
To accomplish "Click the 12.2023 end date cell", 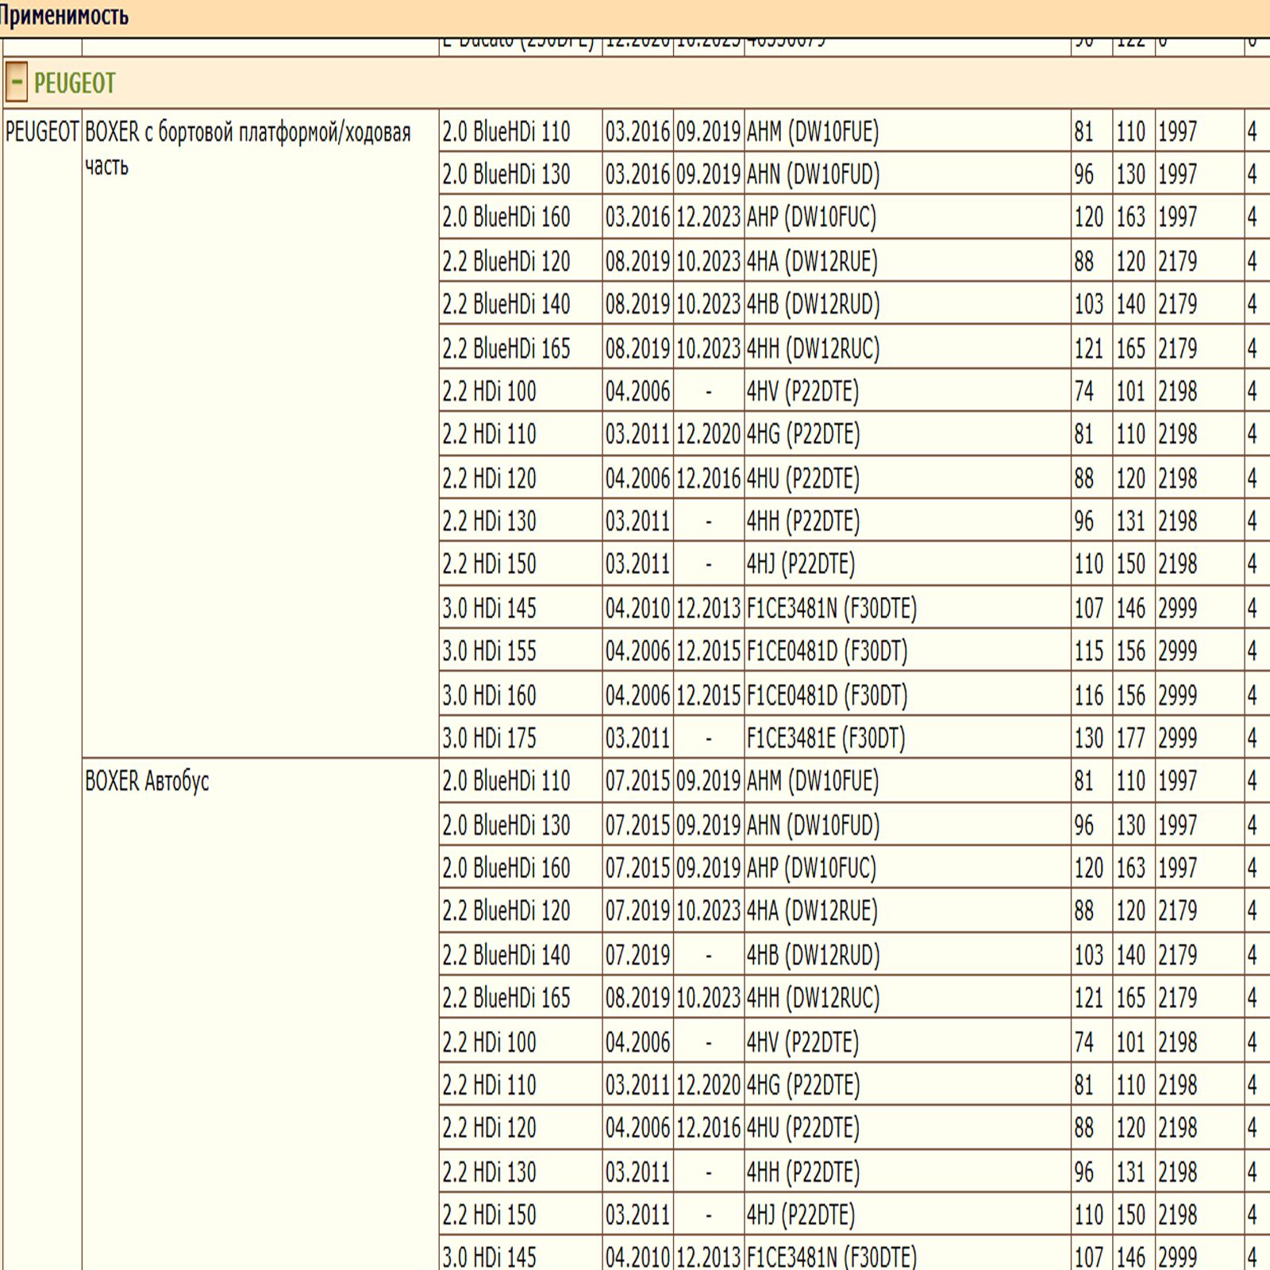I will pyautogui.click(x=707, y=217).
